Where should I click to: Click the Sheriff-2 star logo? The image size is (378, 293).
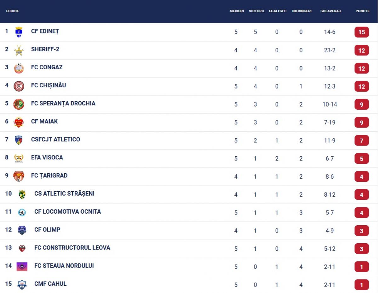click(x=19, y=50)
